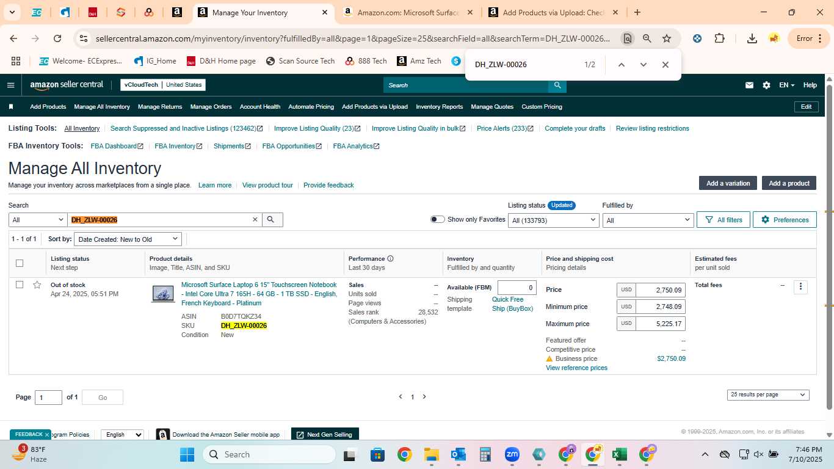Switch to Add Products via Upload tab
This screenshot has width=834, height=469.
(x=553, y=12)
